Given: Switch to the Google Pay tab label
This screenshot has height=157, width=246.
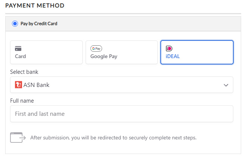Looking at the screenshot, I should (104, 57).
